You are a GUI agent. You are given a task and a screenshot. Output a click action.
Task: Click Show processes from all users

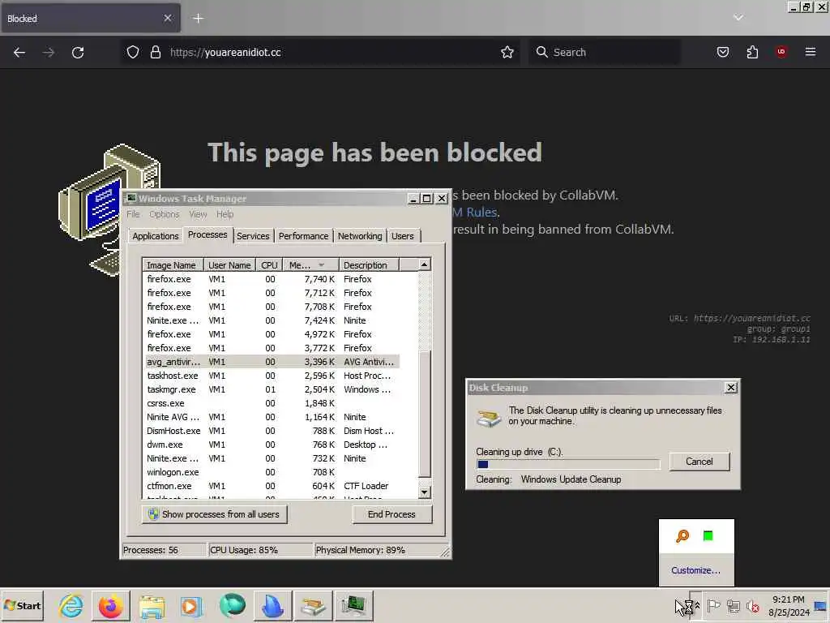pyautogui.click(x=214, y=514)
